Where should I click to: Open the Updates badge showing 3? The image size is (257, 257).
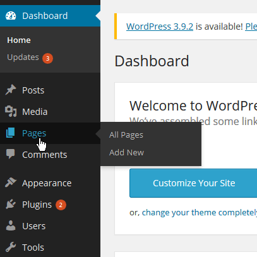(x=47, y=58)
